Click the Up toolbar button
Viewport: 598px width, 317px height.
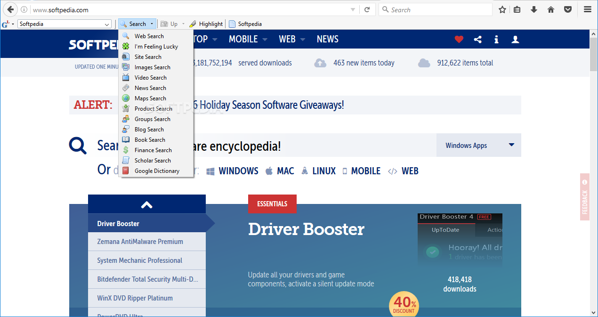pos(170,24)
